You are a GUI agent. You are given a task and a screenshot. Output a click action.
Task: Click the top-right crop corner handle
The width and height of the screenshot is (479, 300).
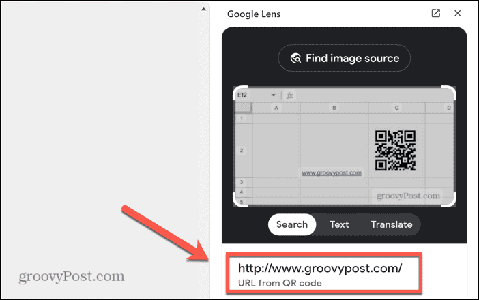pyautogui.click(x=449, y=93)
